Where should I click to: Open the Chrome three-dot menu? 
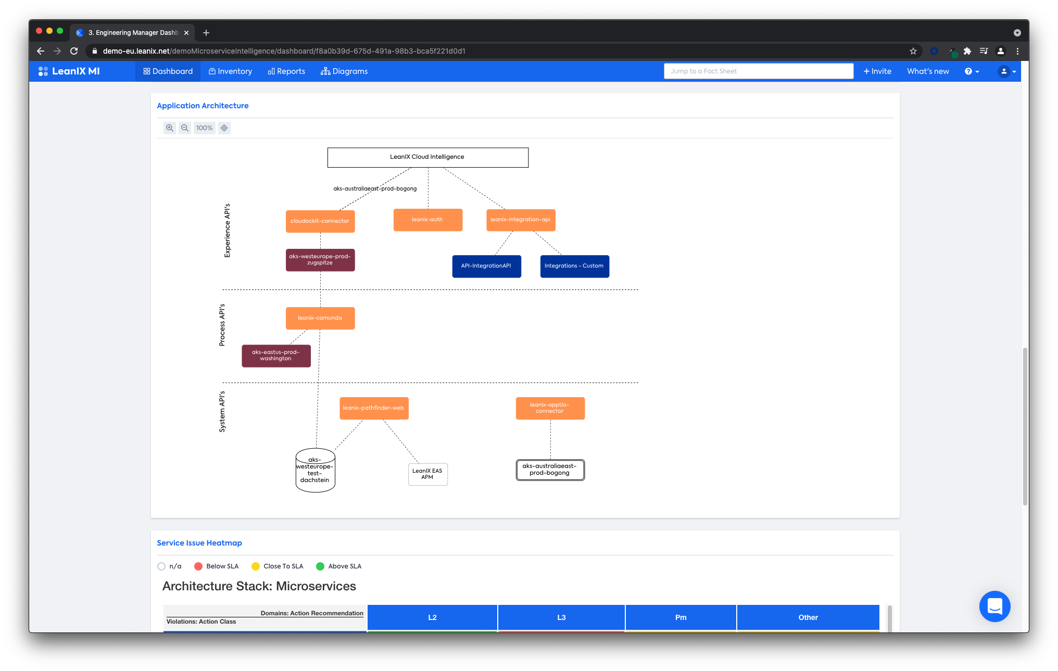pos(1017,51)
